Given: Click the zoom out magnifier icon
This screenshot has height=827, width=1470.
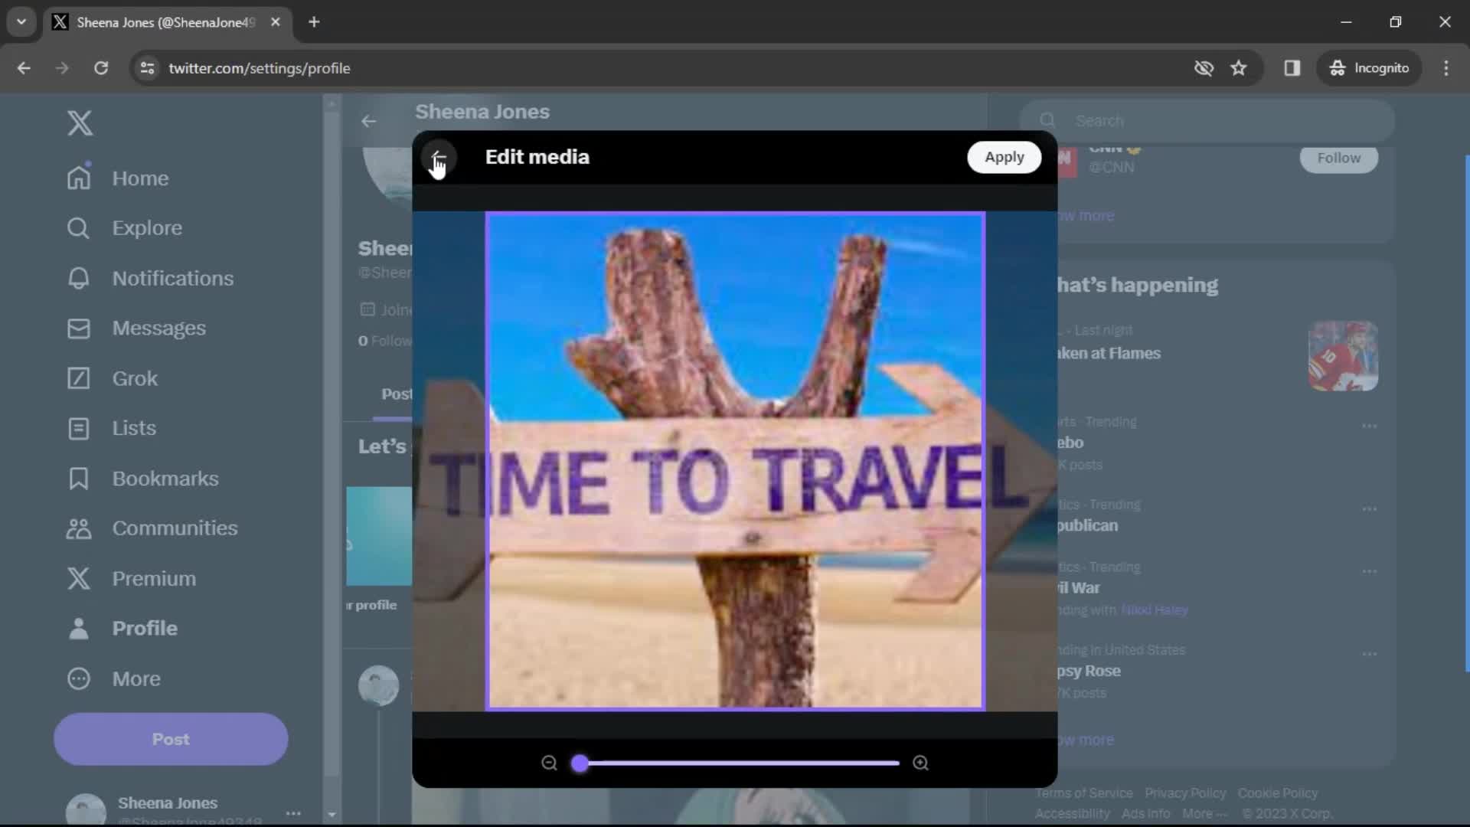Looking at the screenshot, I should click(549, 763).
